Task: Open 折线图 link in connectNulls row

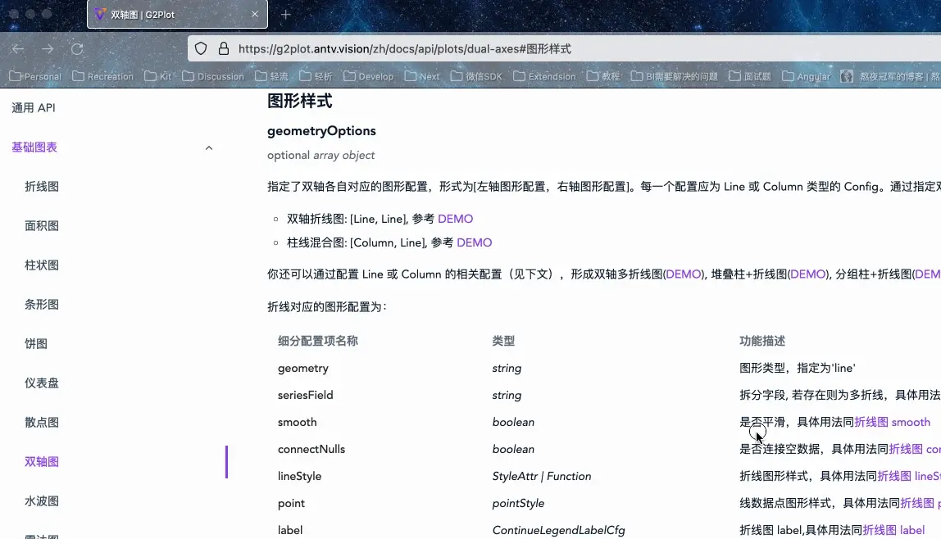Action: 915,449
